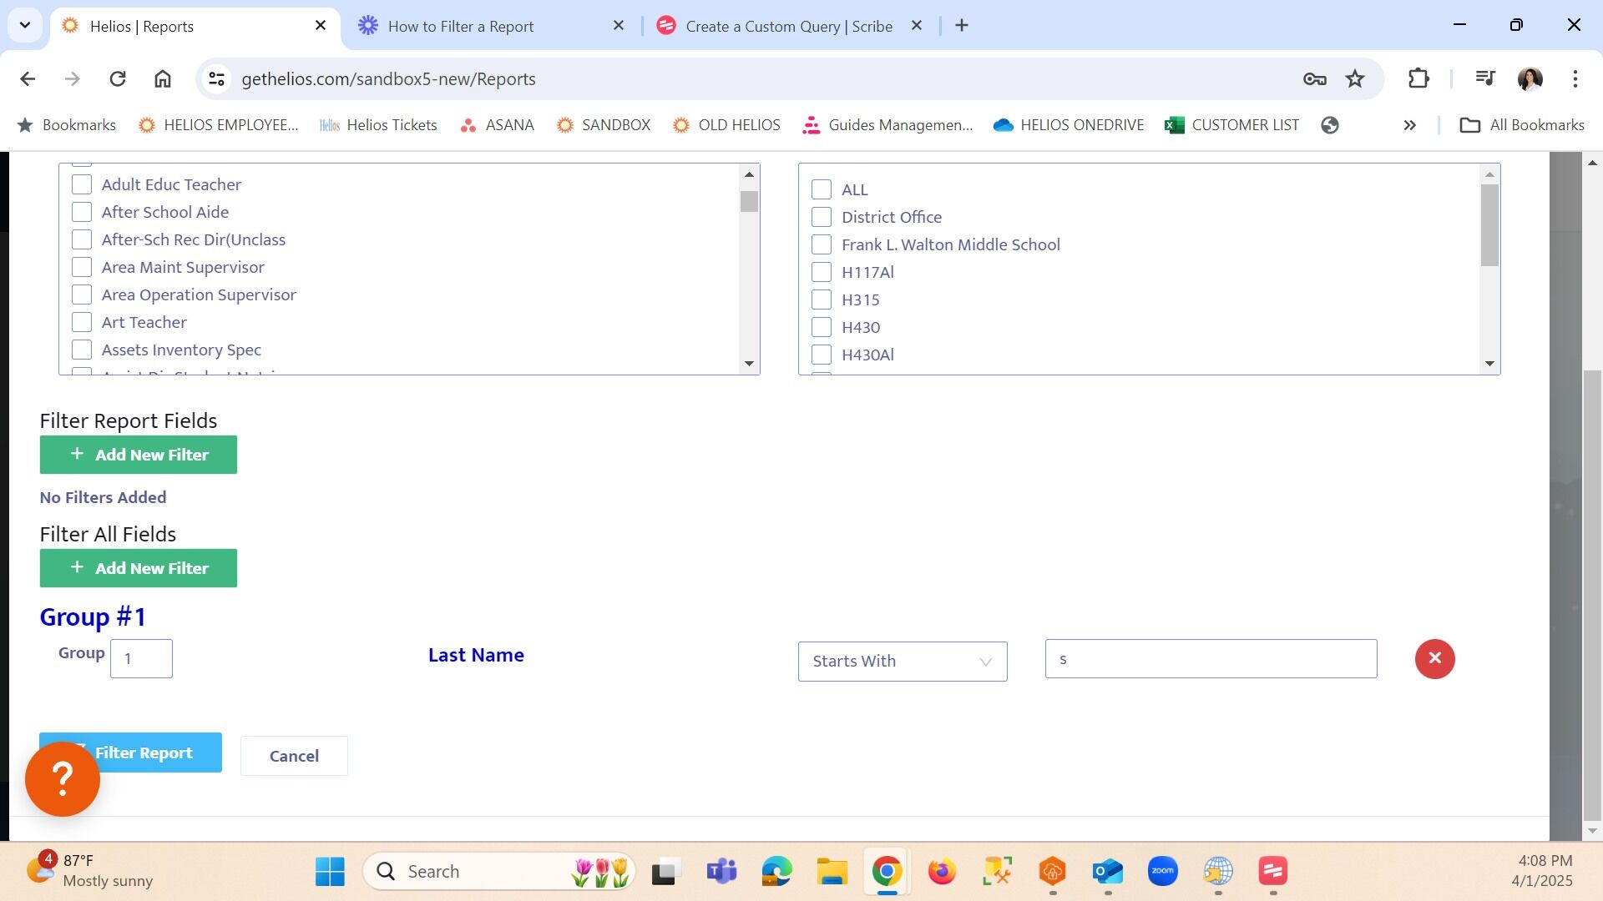Click the Filter Report button
This screenshot has width=1603, height=901.
(159, 753)
